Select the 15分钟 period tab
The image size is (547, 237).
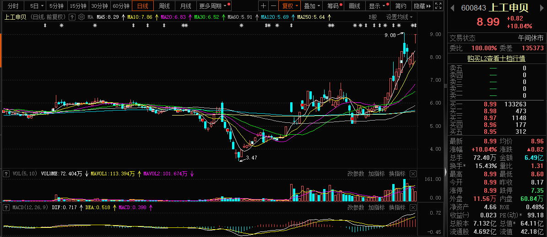tap(77, 6)
